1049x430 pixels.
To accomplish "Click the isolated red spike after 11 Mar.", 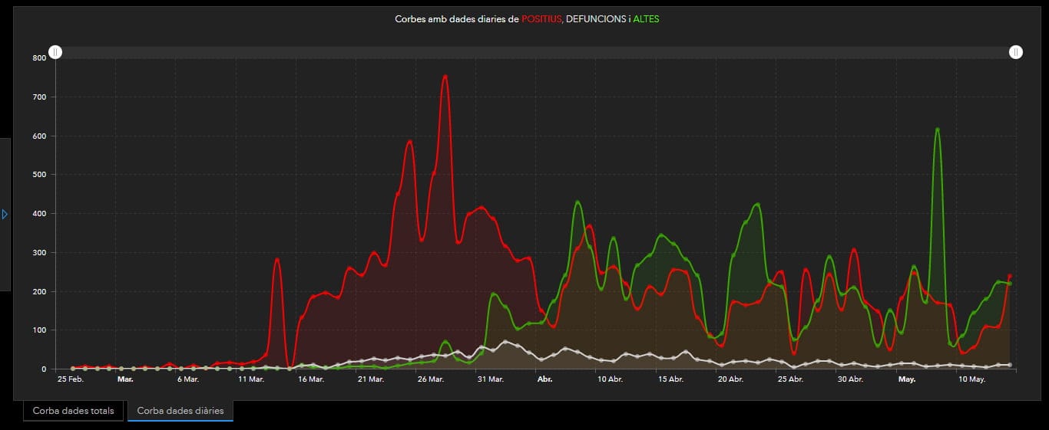I will tap(277, 260).
